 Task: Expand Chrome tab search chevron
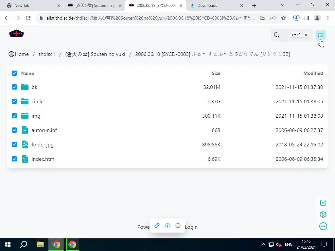pos(282,5)
